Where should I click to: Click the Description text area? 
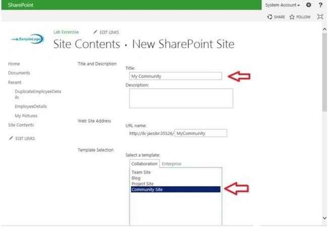pos(181,98)
